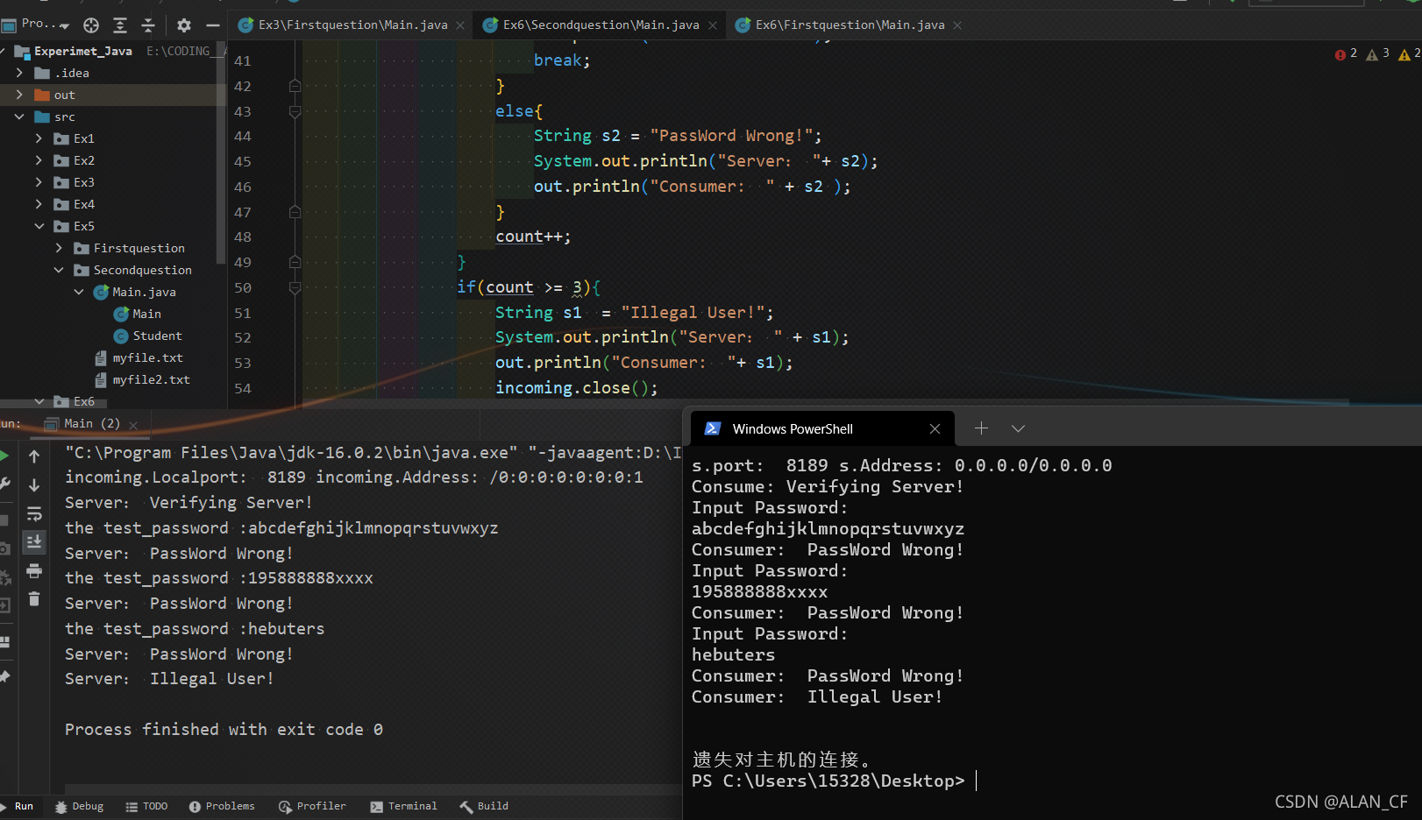Screen dimensions: 1422x820
Task: Select the Student class node
Action: [148, 336]
